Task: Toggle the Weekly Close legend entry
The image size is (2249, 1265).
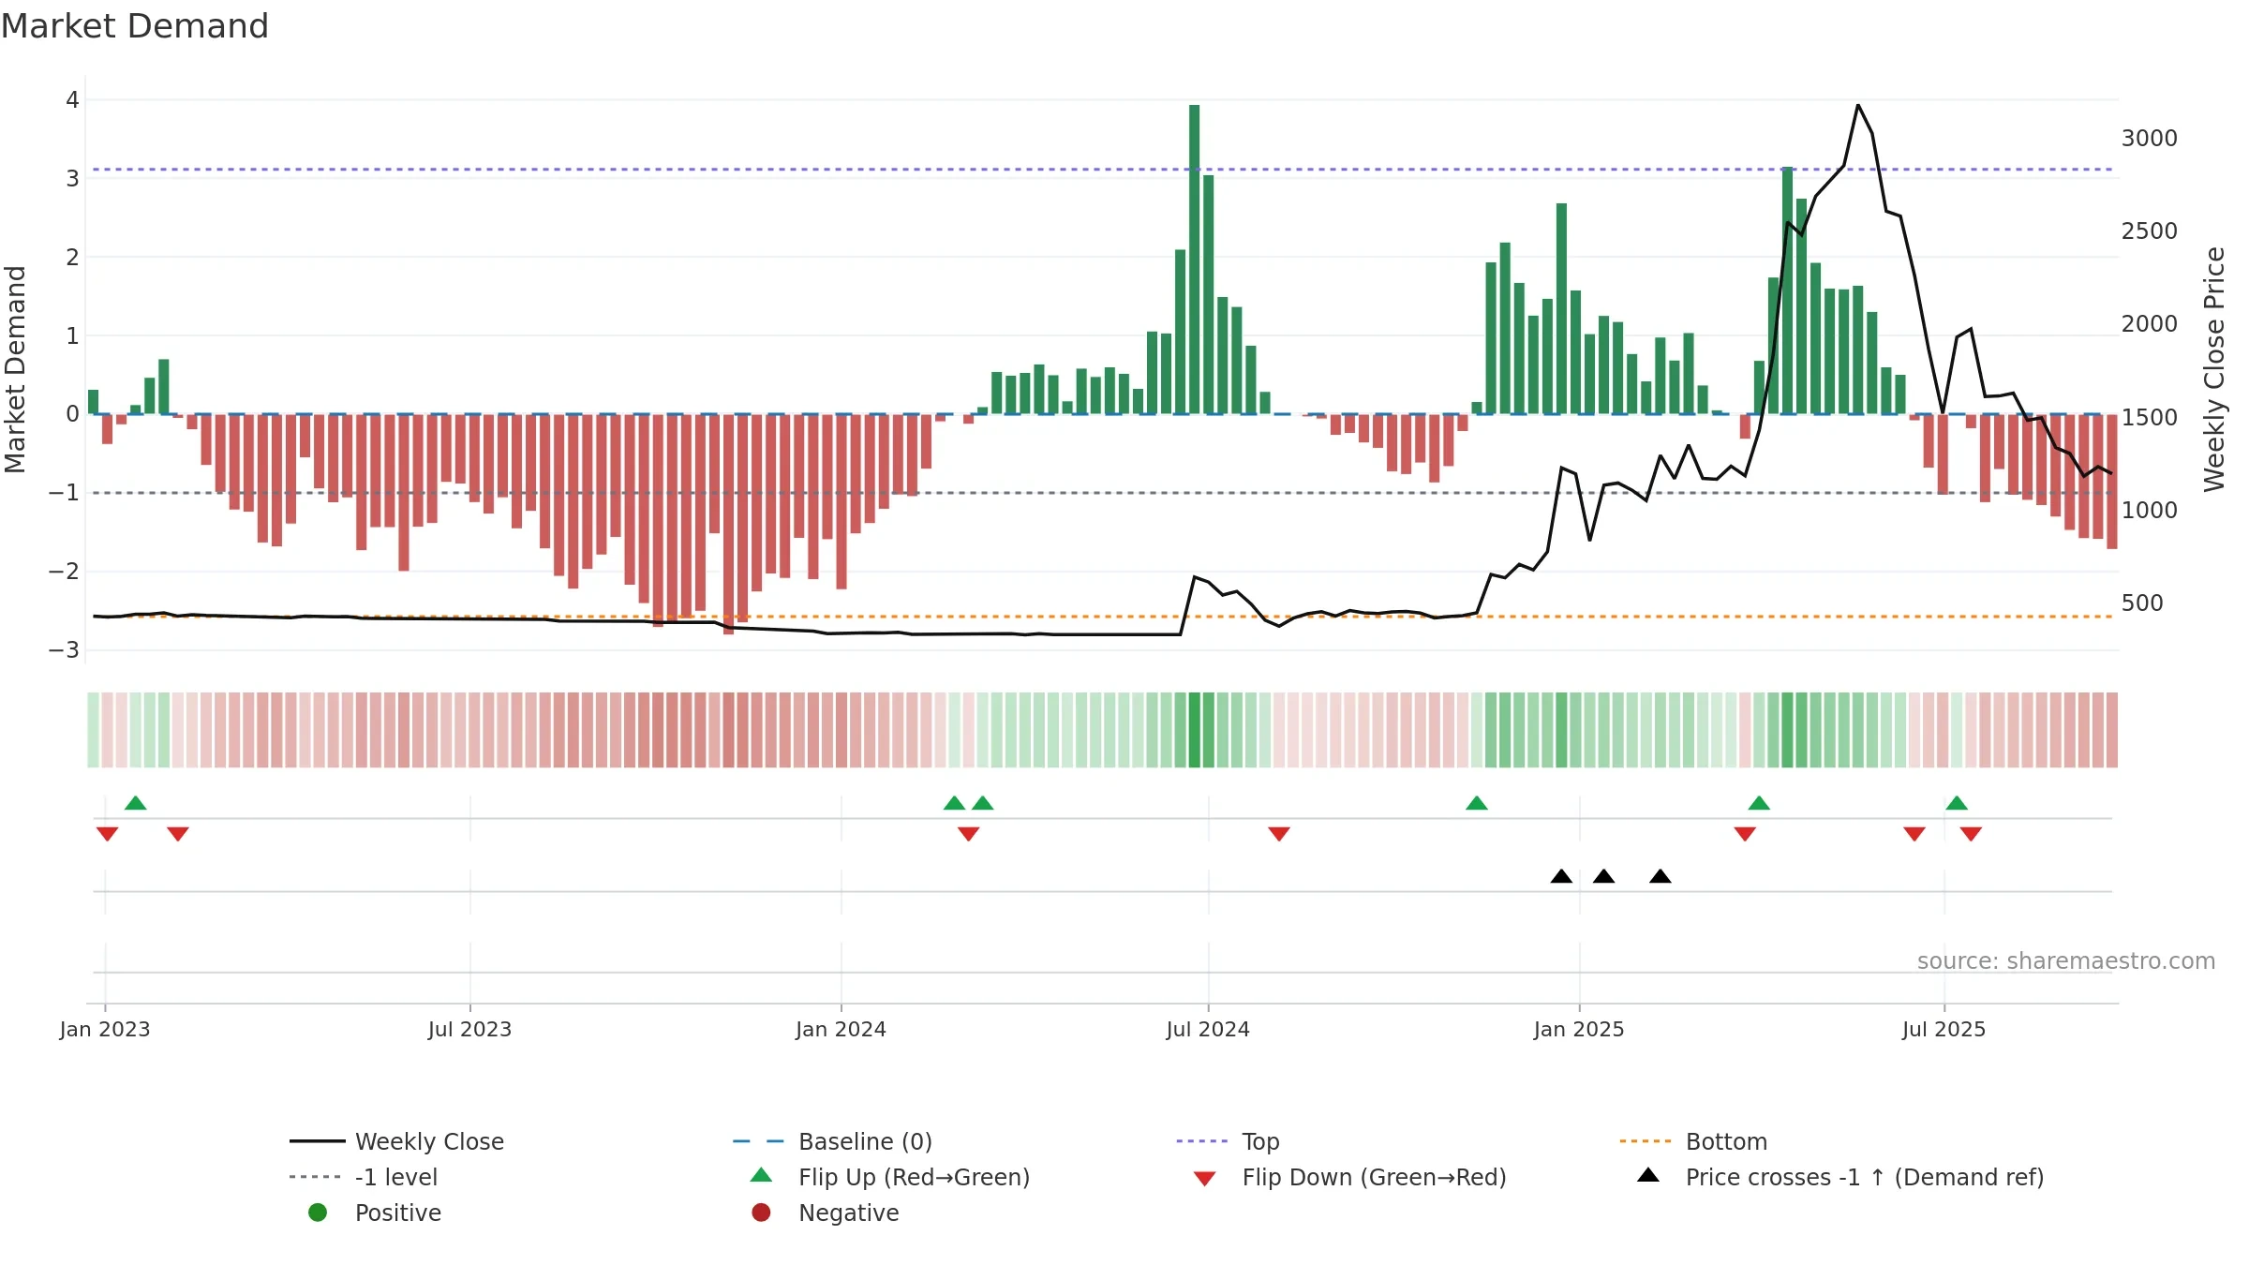Action: (397, 1141)
